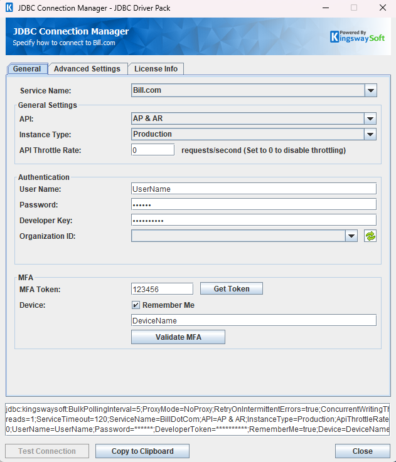This screenshot has height=462, width=396.
Task: Click the 'Service Name:' label
Action: pos(45,91)
